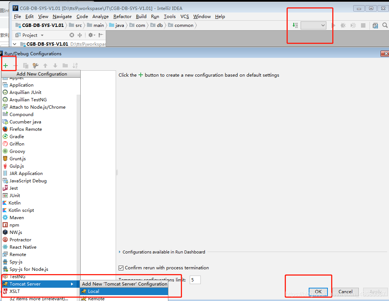Choose Local Tomcat Server configuration
This screenshot has height=301, width=389.
[124, 291]
